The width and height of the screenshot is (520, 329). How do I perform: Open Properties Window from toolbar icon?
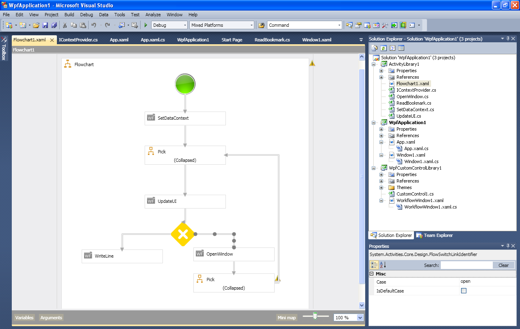click(358, 25)
